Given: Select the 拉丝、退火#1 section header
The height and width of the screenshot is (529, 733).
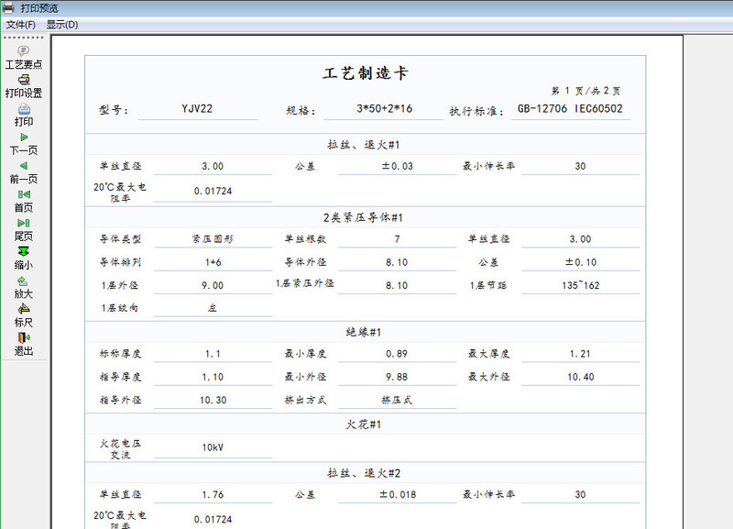Looking at the screenshot, I should 364,145.
